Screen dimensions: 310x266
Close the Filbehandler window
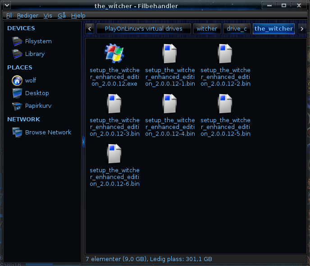pyautogui.click(x=299, y=5)
